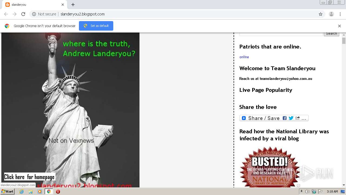Screen dimensions: 346x195
Task: Share via the Facebook icon
Action: (x=285, y=118)
